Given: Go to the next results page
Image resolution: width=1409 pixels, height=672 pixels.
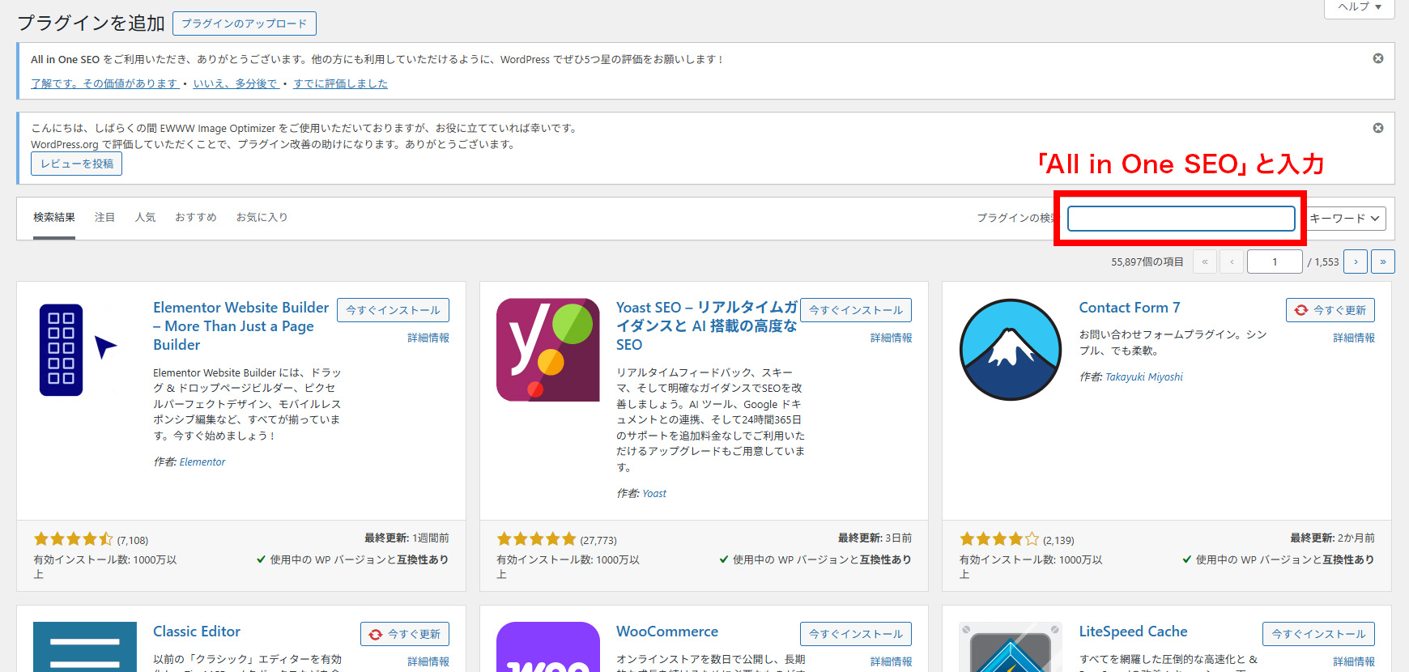Looking at the screenshot, I should 1356,262.
